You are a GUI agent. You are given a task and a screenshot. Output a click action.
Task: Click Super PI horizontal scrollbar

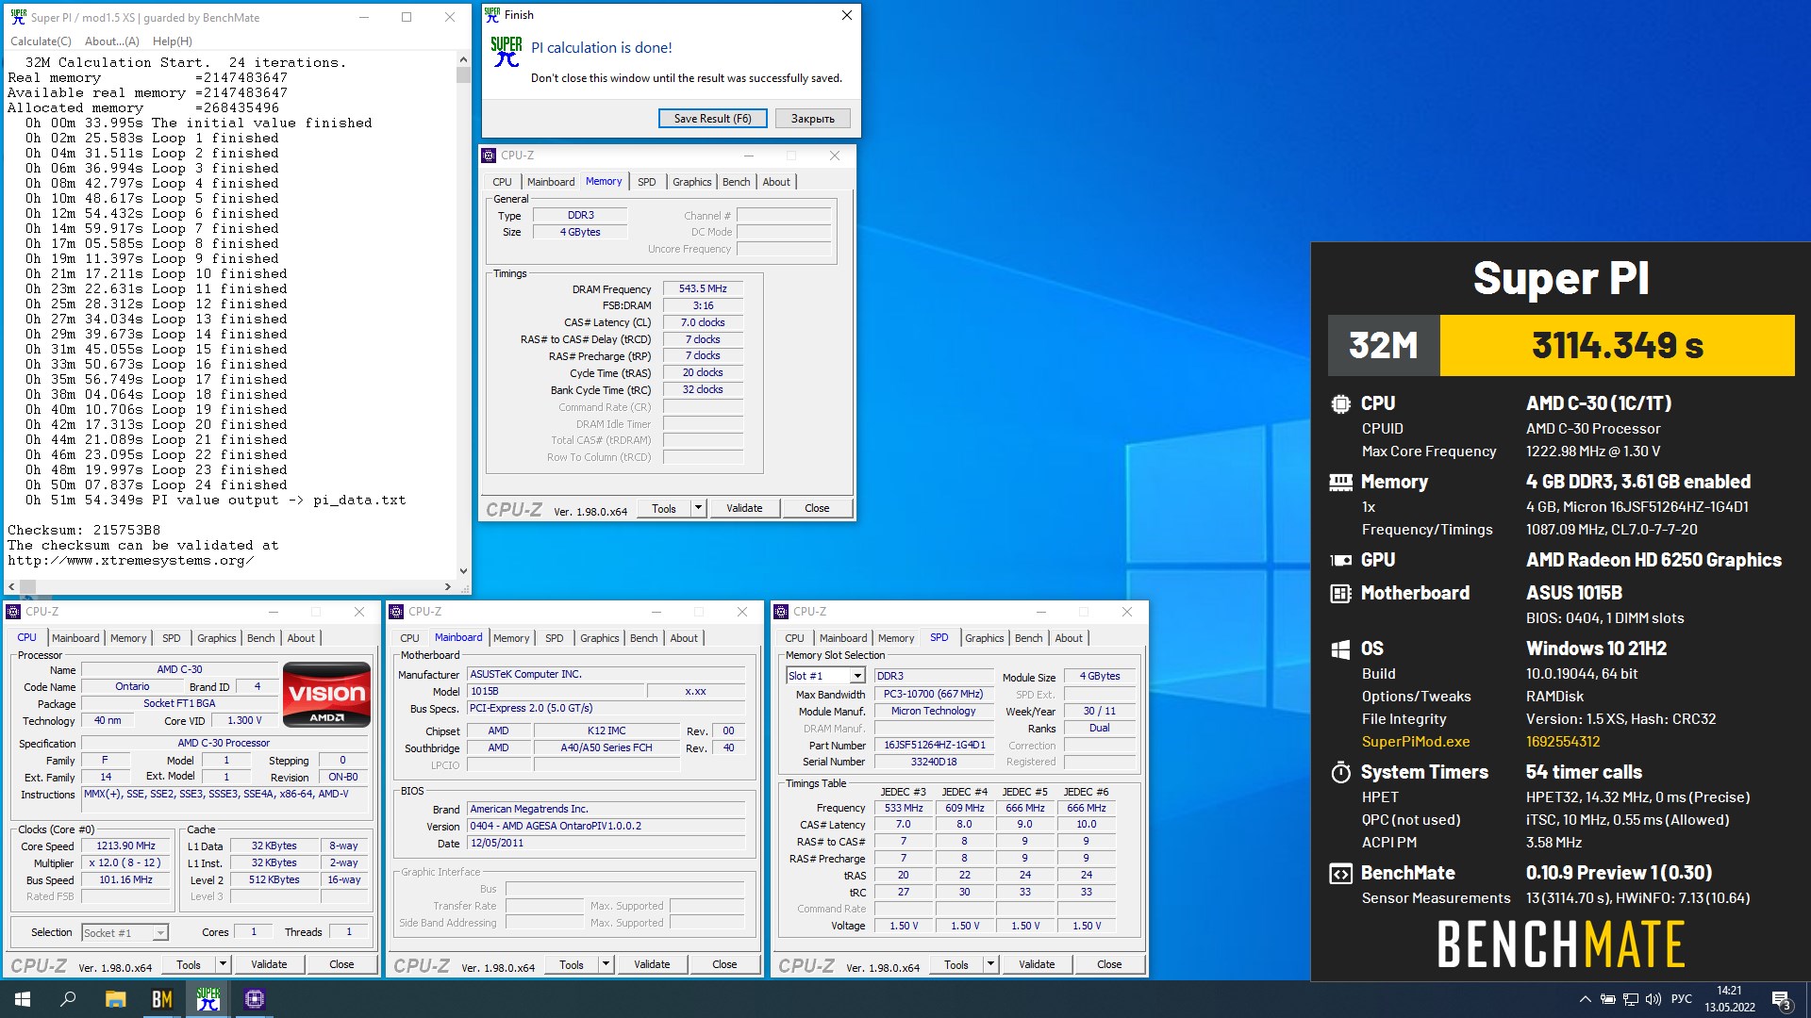coord(230,586)
